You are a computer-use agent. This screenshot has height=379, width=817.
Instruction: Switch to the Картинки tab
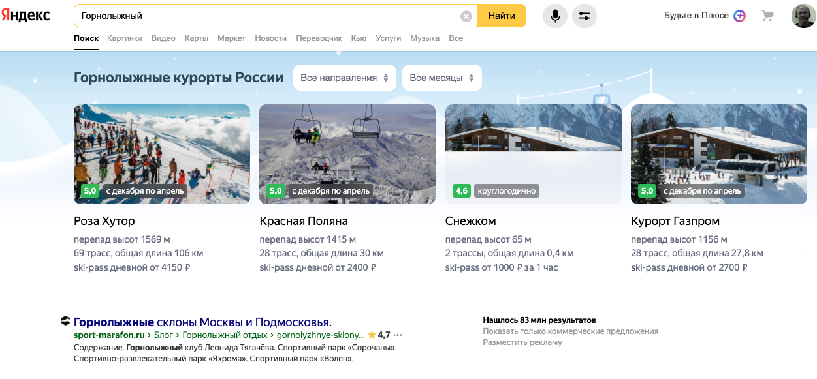125,38
